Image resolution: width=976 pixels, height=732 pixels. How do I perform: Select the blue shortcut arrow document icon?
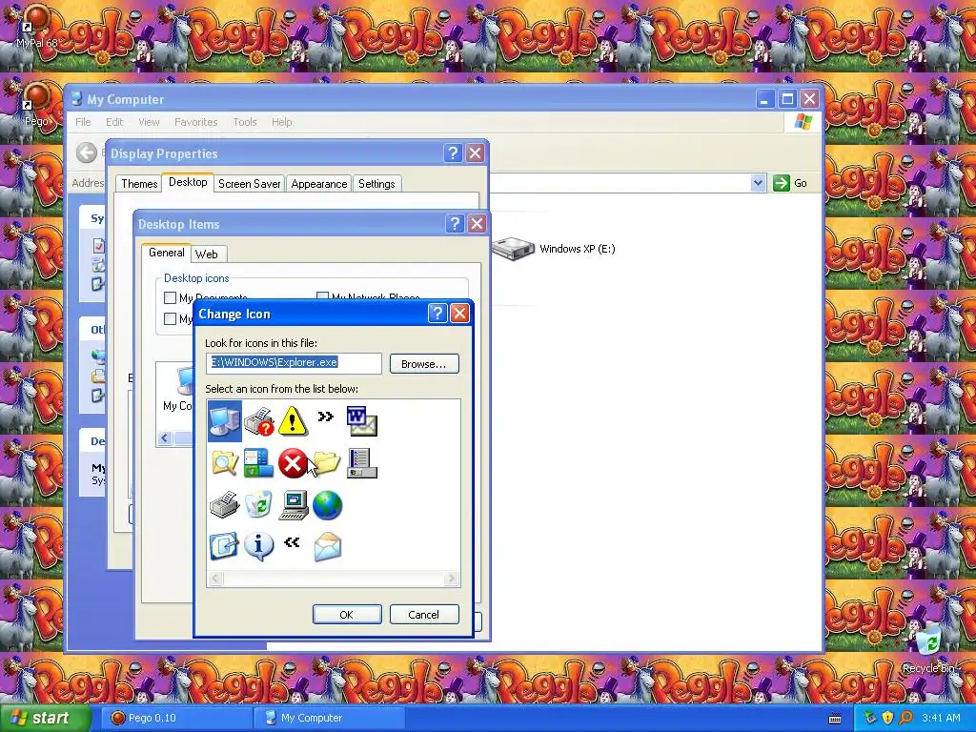point(224,546)
